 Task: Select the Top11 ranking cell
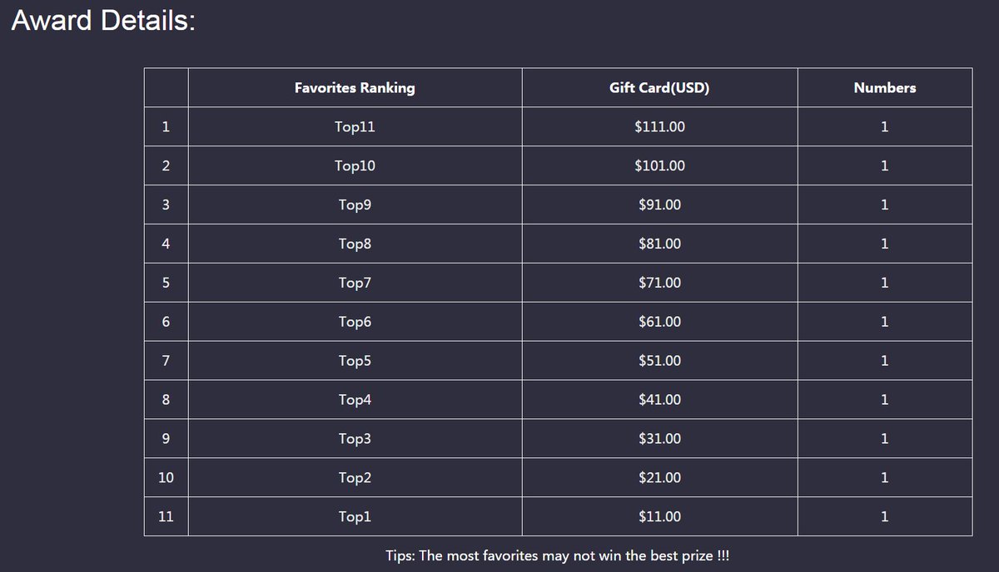(355, 126)
